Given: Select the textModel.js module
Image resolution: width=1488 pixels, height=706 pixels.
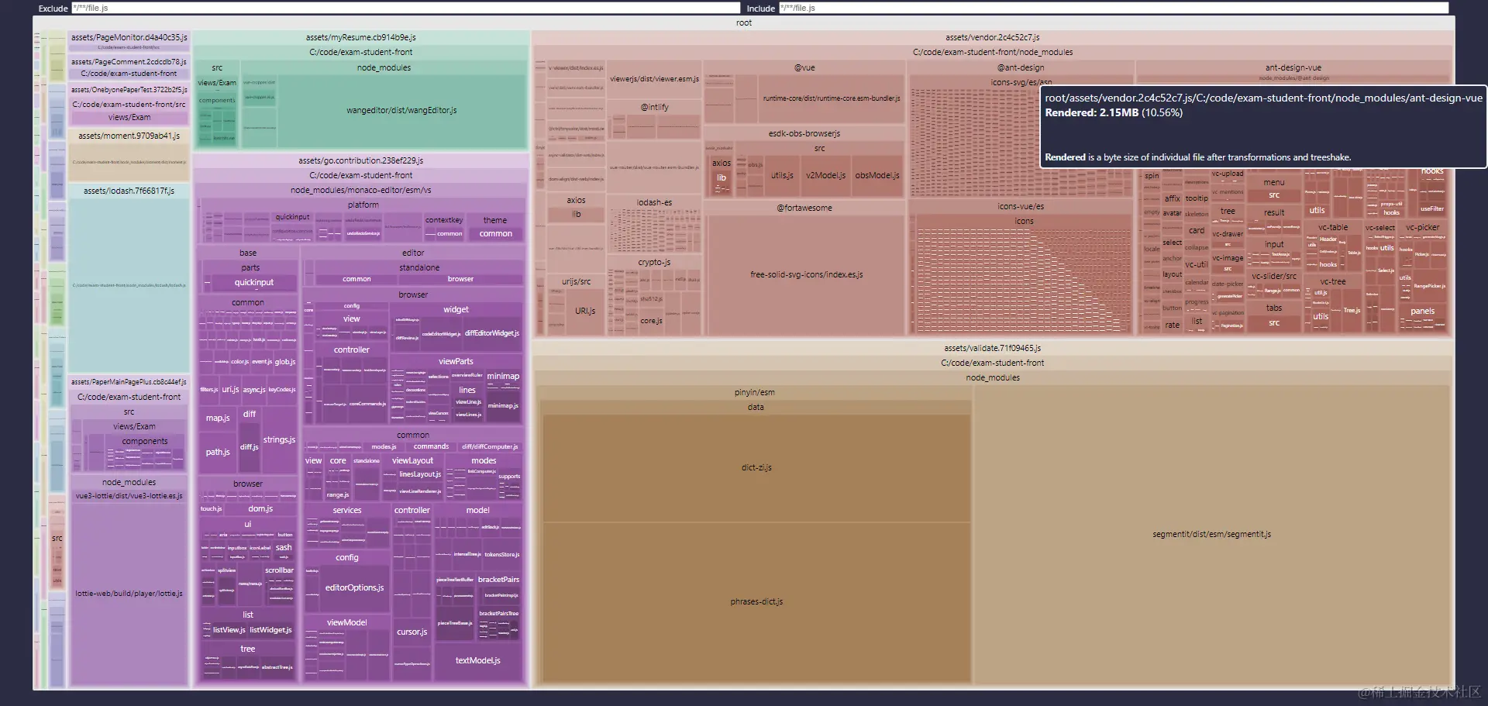Looking at the screenshot, I should (477, 660).
